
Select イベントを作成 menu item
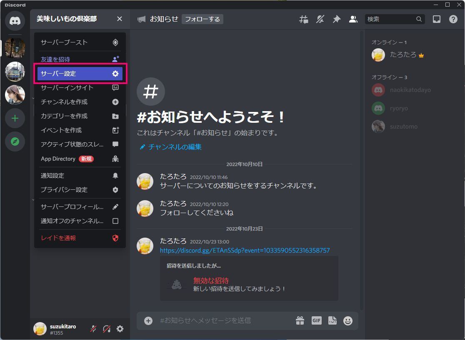point(80,130)
